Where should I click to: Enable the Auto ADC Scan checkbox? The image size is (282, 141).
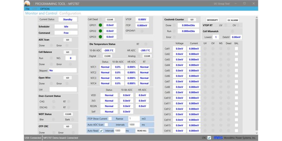pos(106,124)
